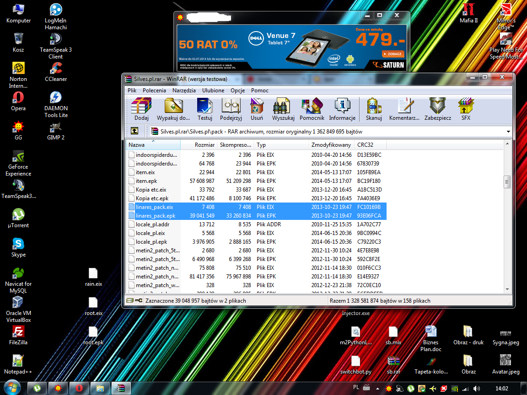
Task: Click the volume icon in system tray
Action: pos(477,389)
